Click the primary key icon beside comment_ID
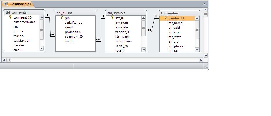 [x=10, y=17]
